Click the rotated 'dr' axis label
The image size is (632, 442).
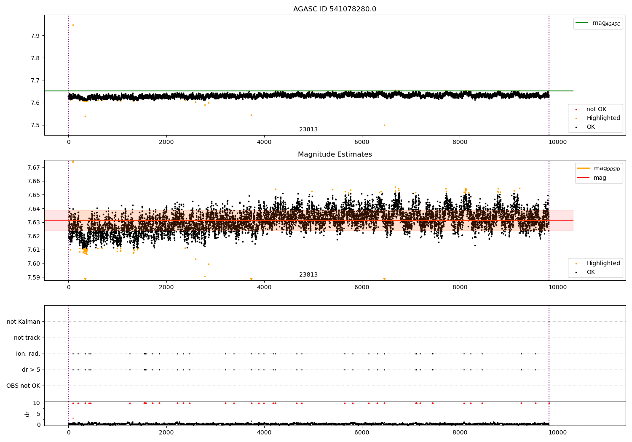pyautogui.click(x=27, y=414)
